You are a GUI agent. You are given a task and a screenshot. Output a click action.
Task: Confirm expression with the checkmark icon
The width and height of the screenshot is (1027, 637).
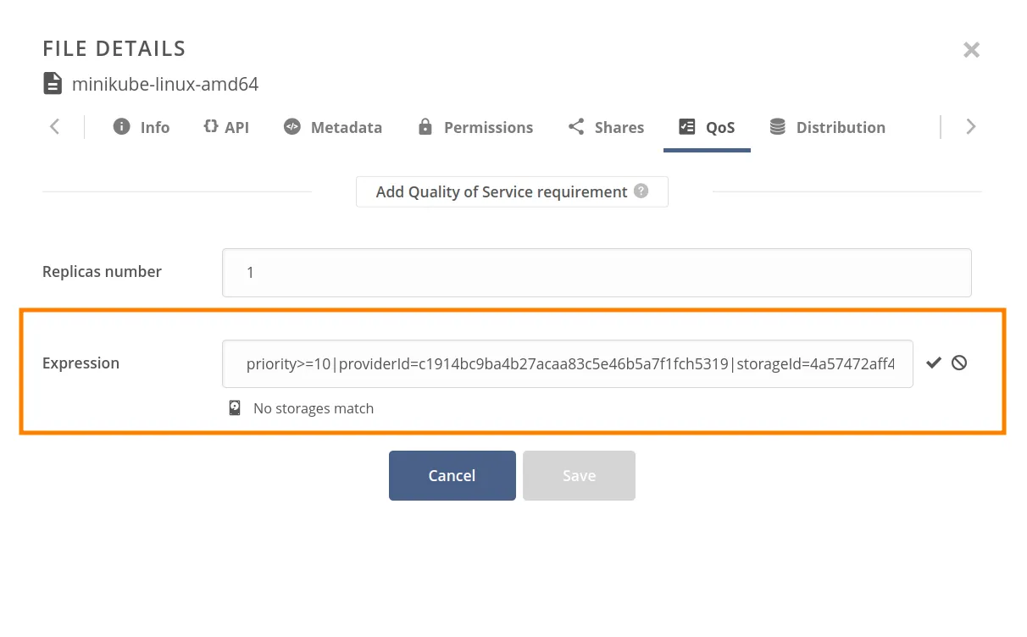933,363
